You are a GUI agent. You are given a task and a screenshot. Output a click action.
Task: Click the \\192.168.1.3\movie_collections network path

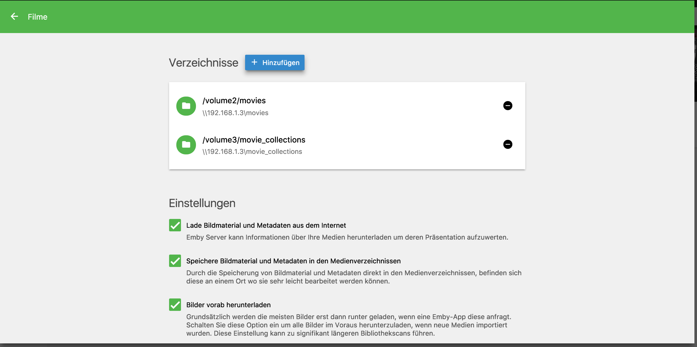pos(252,152)
